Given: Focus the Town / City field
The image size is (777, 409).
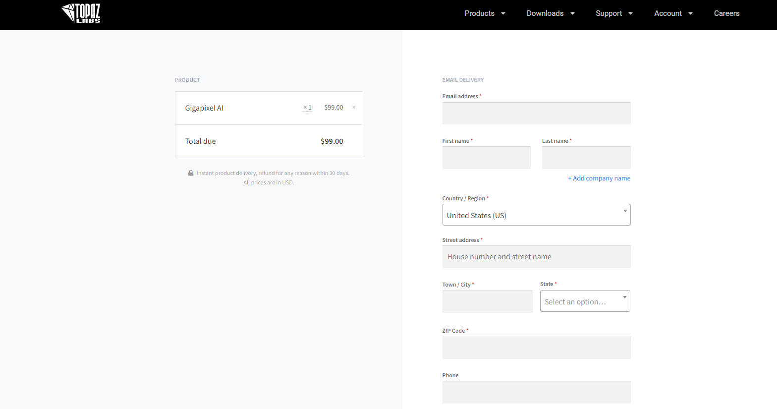Looking at the screenshot, I should click(487, 301).
